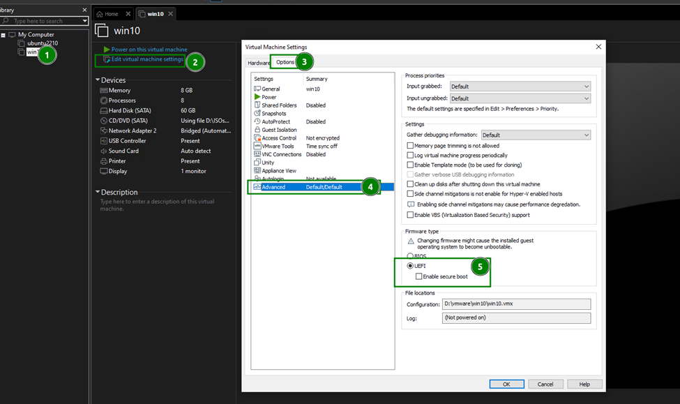Click the CD/DVD (SATA) disc icon
680x404 pixels.
pos(104,121)
